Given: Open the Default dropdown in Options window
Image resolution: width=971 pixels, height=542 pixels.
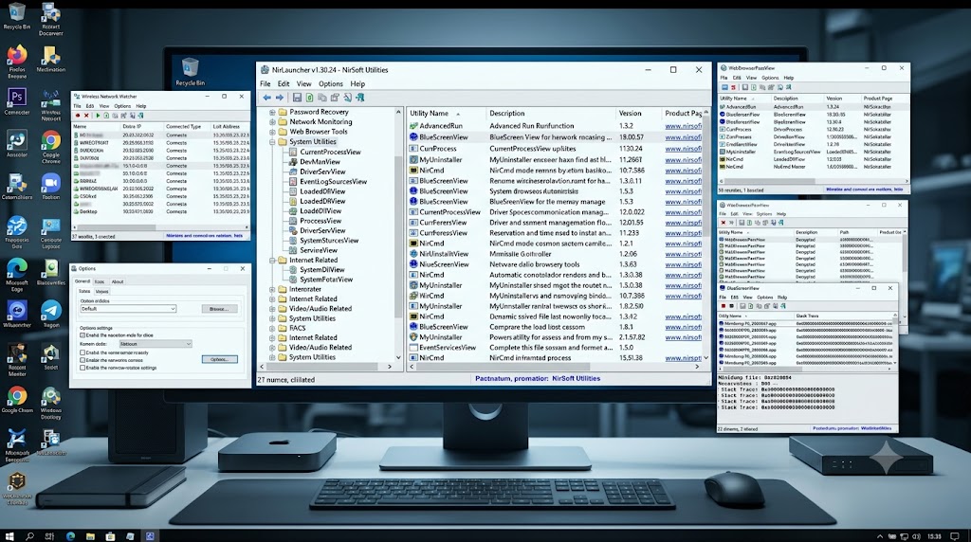Looking at the screenshot, I should tap(128, 308).
